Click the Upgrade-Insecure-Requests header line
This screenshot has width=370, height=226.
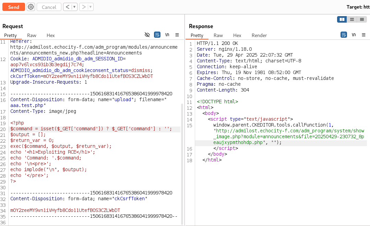(49, 82)
